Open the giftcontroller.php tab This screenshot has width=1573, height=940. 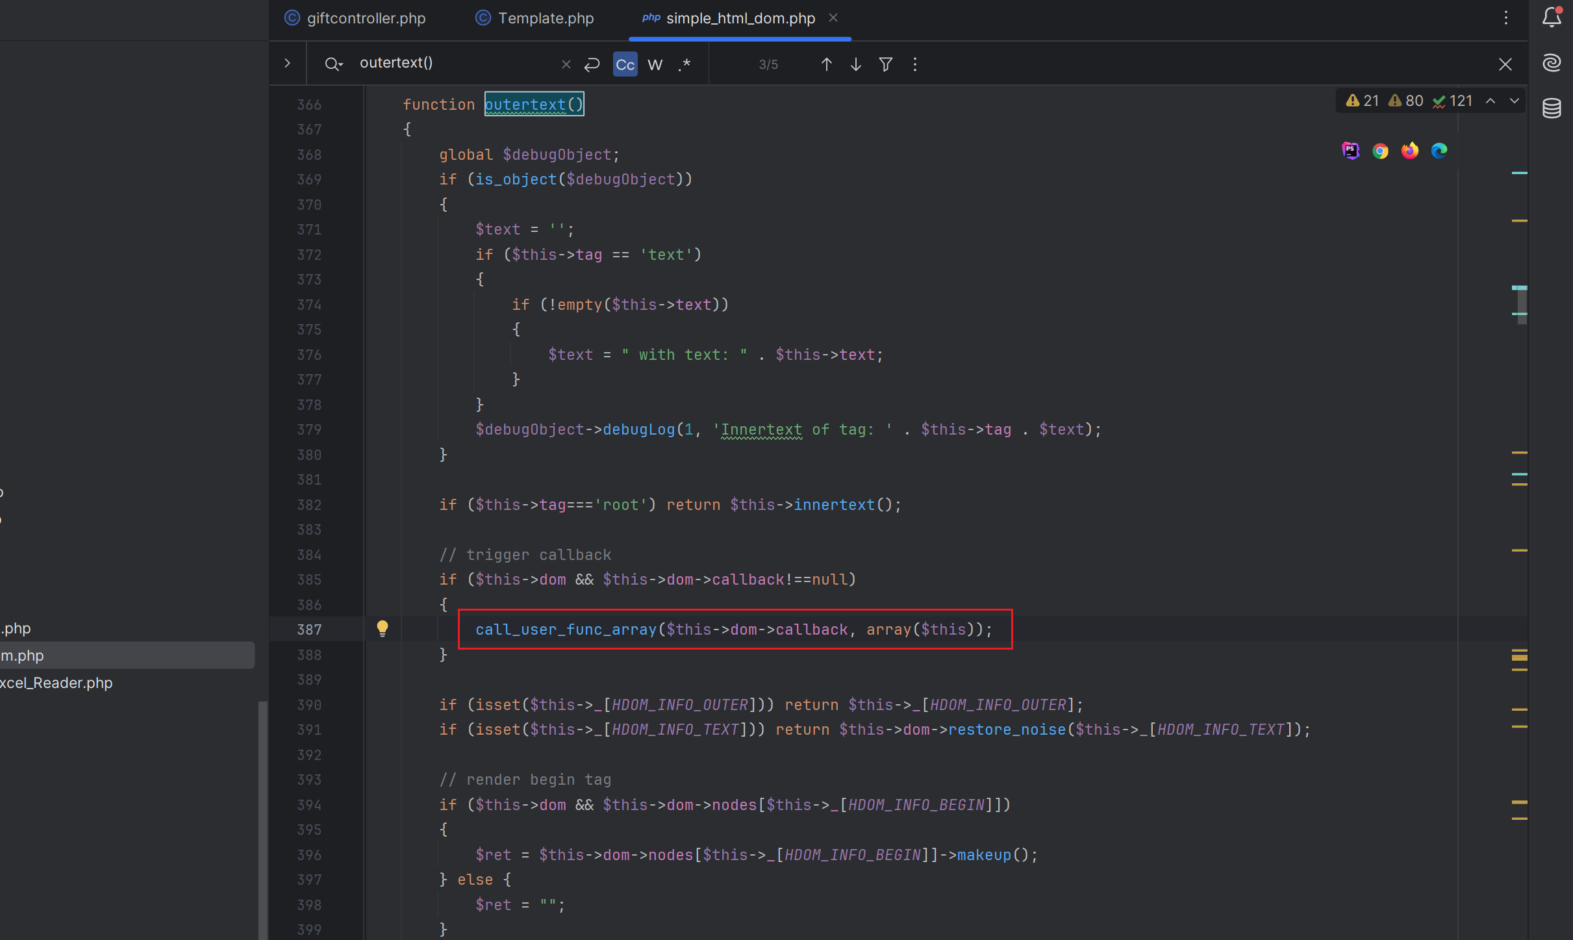tap(355, 18)
